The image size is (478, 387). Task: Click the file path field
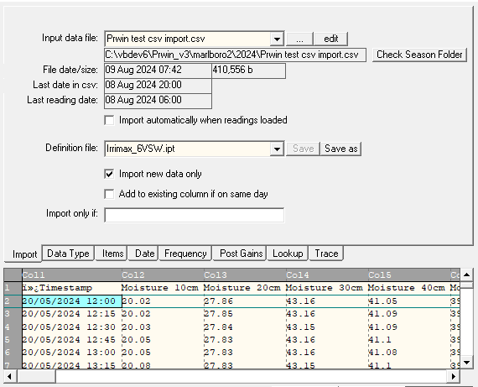coord(235,55)
